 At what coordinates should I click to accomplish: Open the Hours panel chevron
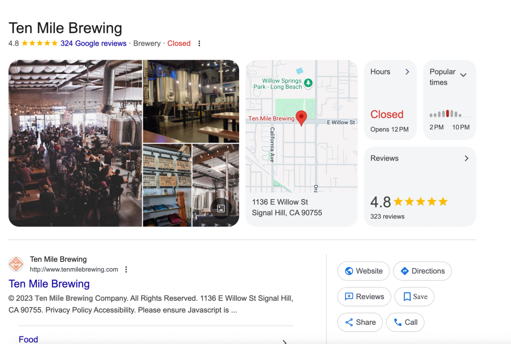coord(407,72)
